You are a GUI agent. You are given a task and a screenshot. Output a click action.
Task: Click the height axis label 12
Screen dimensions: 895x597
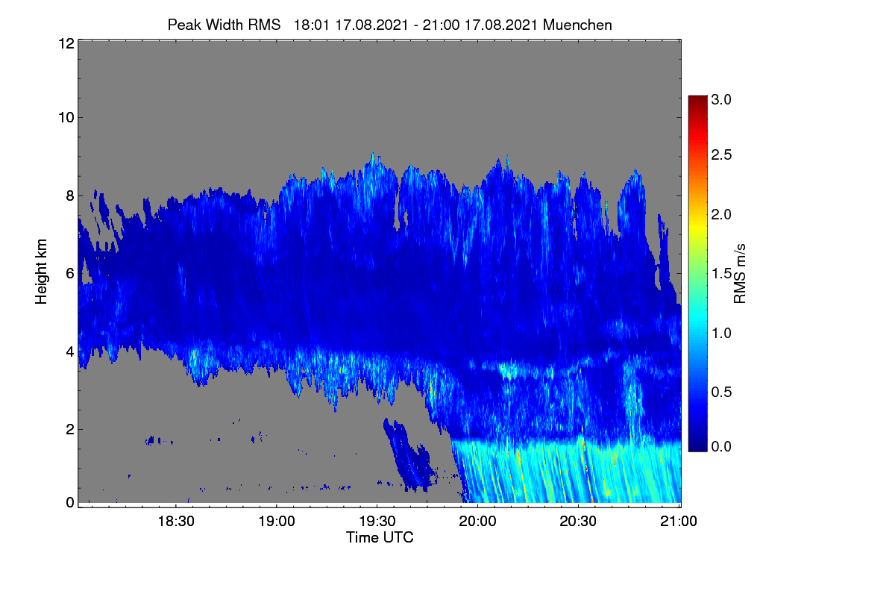pos(65,43)
